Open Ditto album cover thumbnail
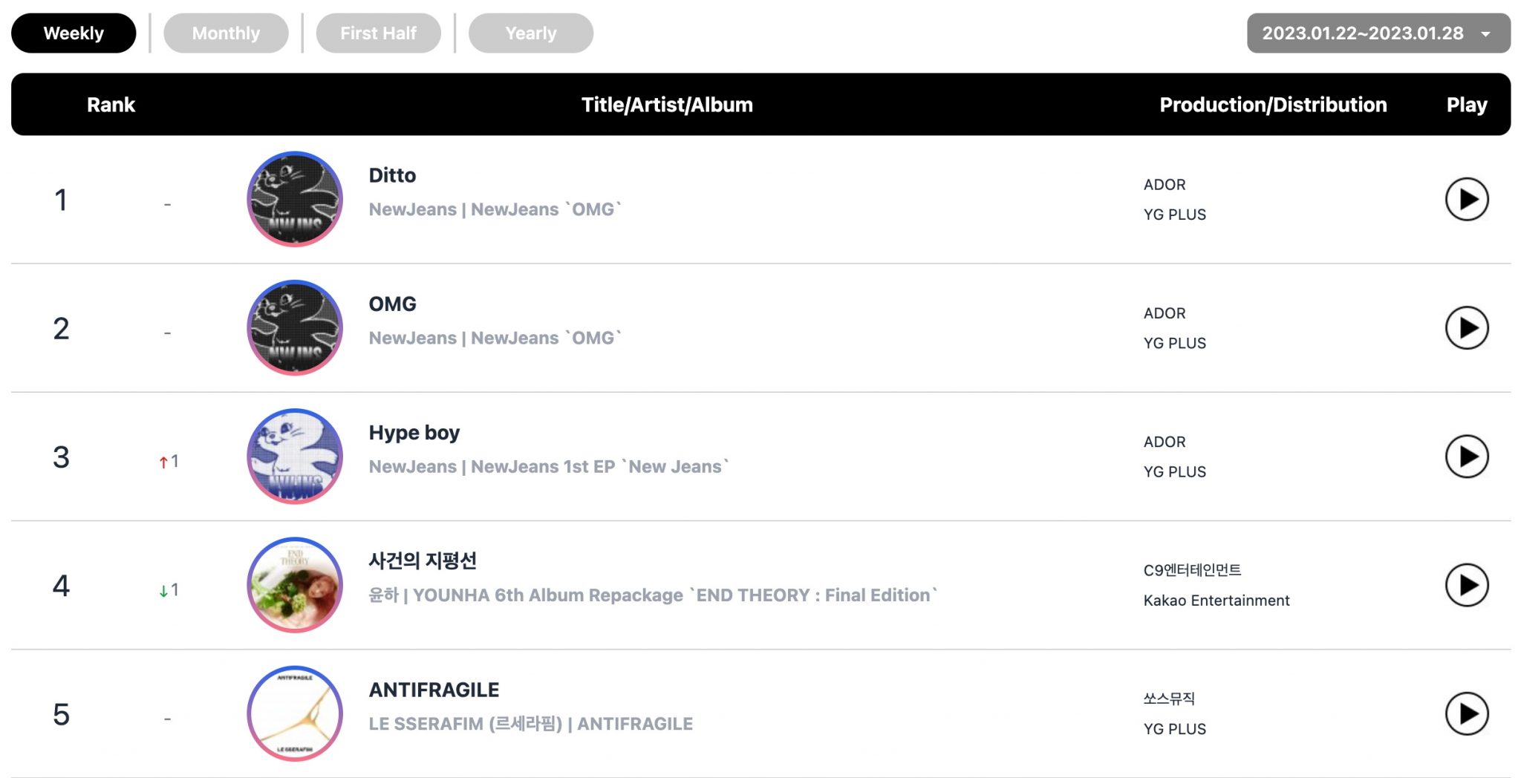 pyautogui.click(x=295, y=199)
